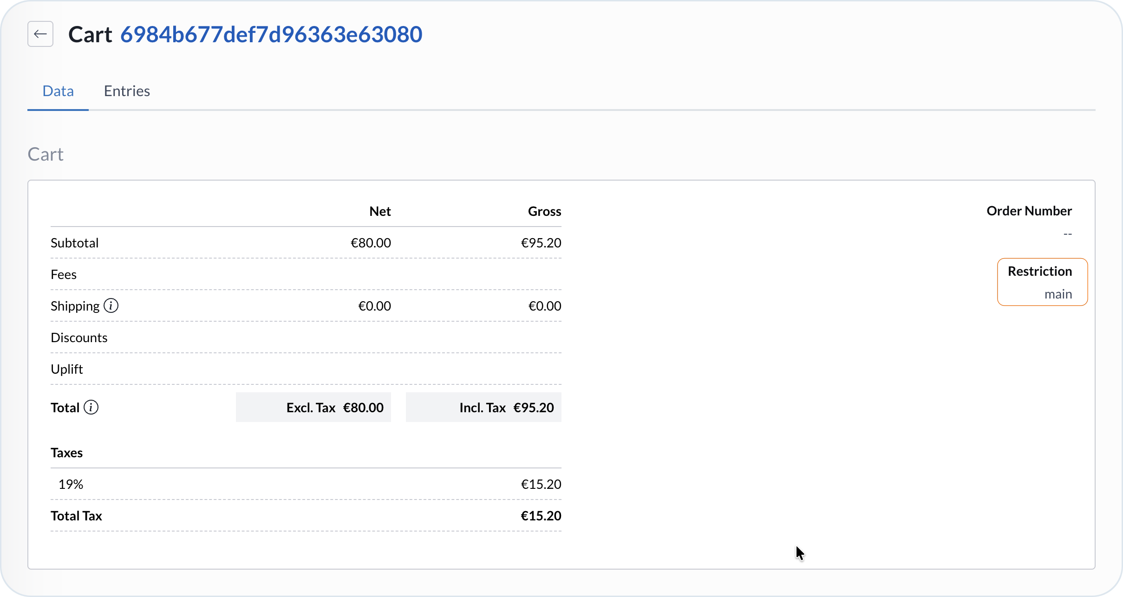The width and height of the screenshot is (1123, 597).
Task: Click the Excl. Tax total box
Action: pos(313,408)
